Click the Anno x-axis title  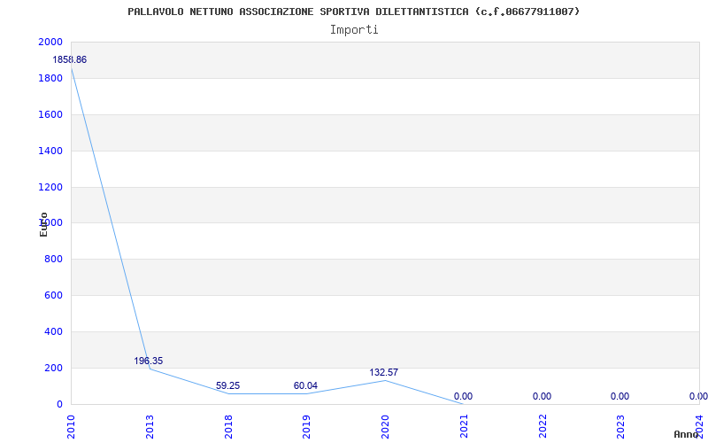pyautogui.click(x=686, y=434)
